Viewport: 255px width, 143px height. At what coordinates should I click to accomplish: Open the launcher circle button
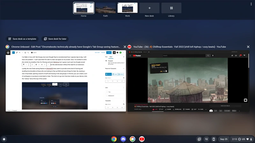4,139
